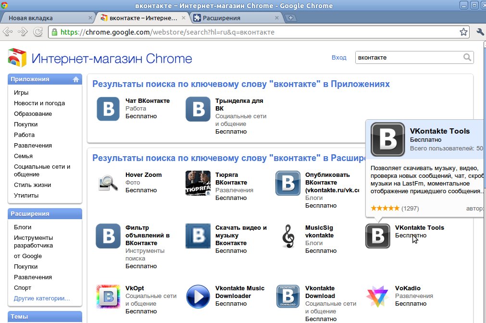Screen dimensions: 486x323
Task: Open the VkOpt rainbow icon
Action: (x=108, y=297)
